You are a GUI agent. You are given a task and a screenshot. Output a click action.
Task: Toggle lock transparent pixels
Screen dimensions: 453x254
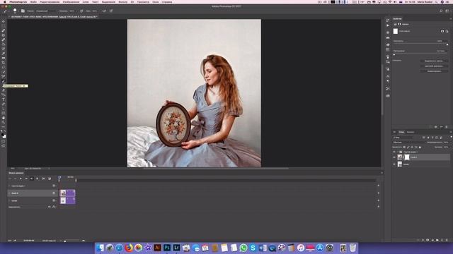(404, 147)
